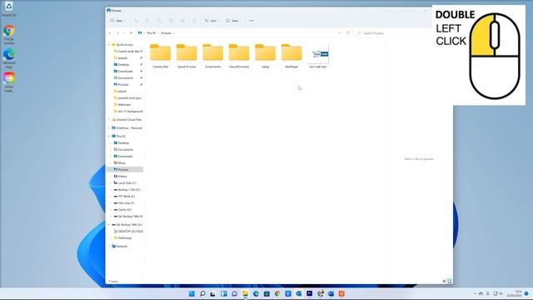Expand Creative Cloud Files node
The width and height of the screenshot is (533, 300).
[x=109, y=120]
